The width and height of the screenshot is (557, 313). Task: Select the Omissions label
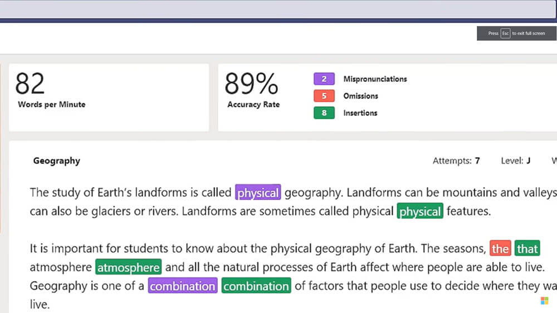coord(360,96)
